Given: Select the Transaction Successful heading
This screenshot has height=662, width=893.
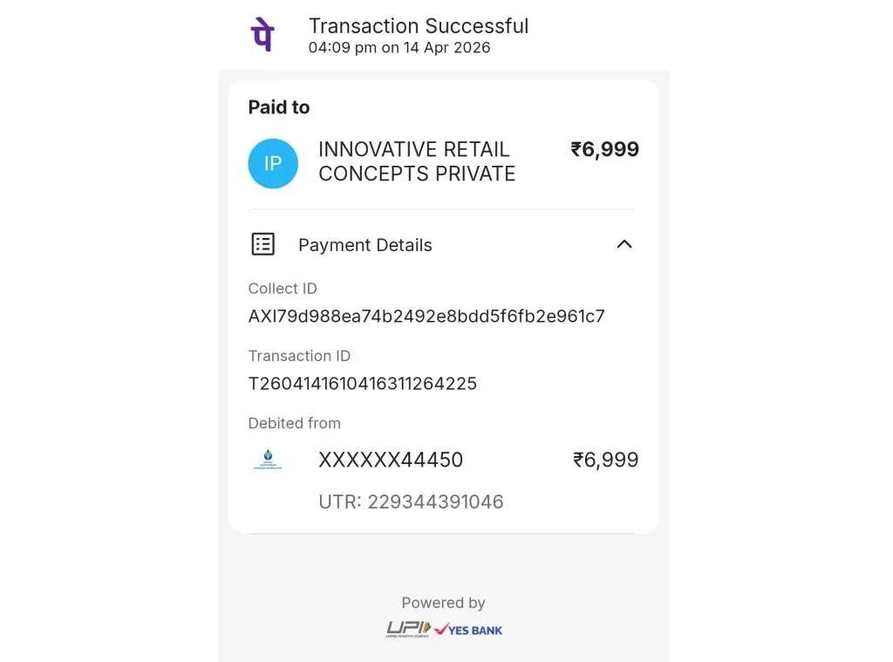Looking at the screenshot, I should point(419,26).
